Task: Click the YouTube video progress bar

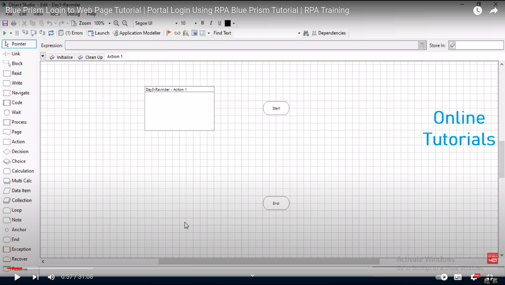Action: 253,268
